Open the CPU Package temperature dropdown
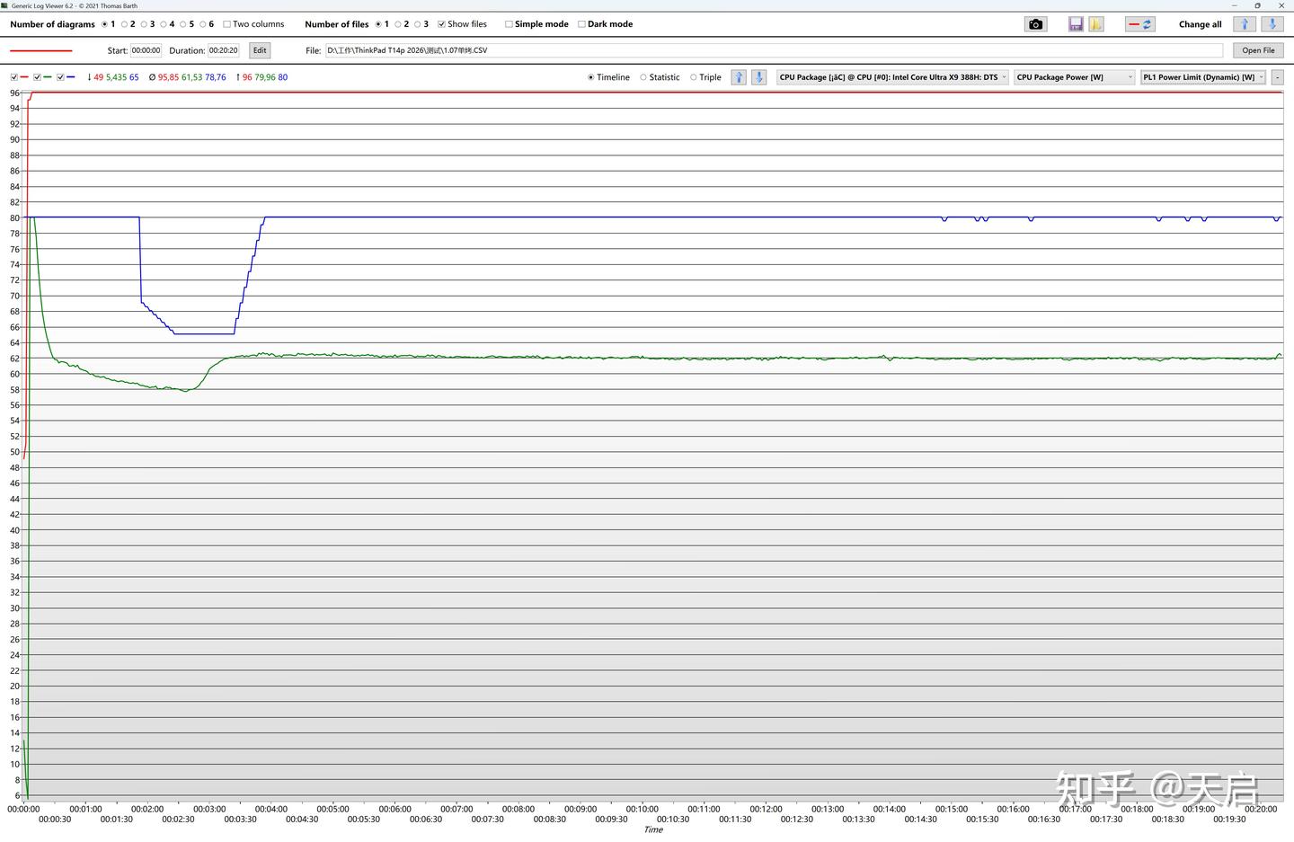Image resolution: width=1294 pixels, height=842 pixels. 893,77
